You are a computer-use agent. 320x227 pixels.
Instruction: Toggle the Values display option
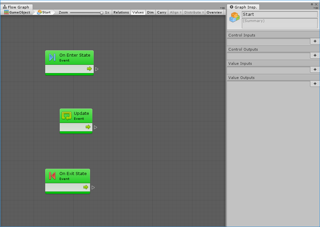tap(138, 13)
